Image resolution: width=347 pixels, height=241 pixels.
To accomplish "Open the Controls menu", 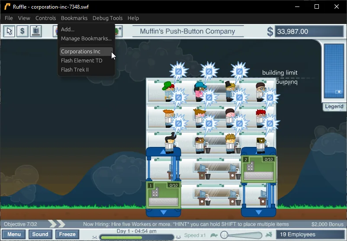I will 45,18.
